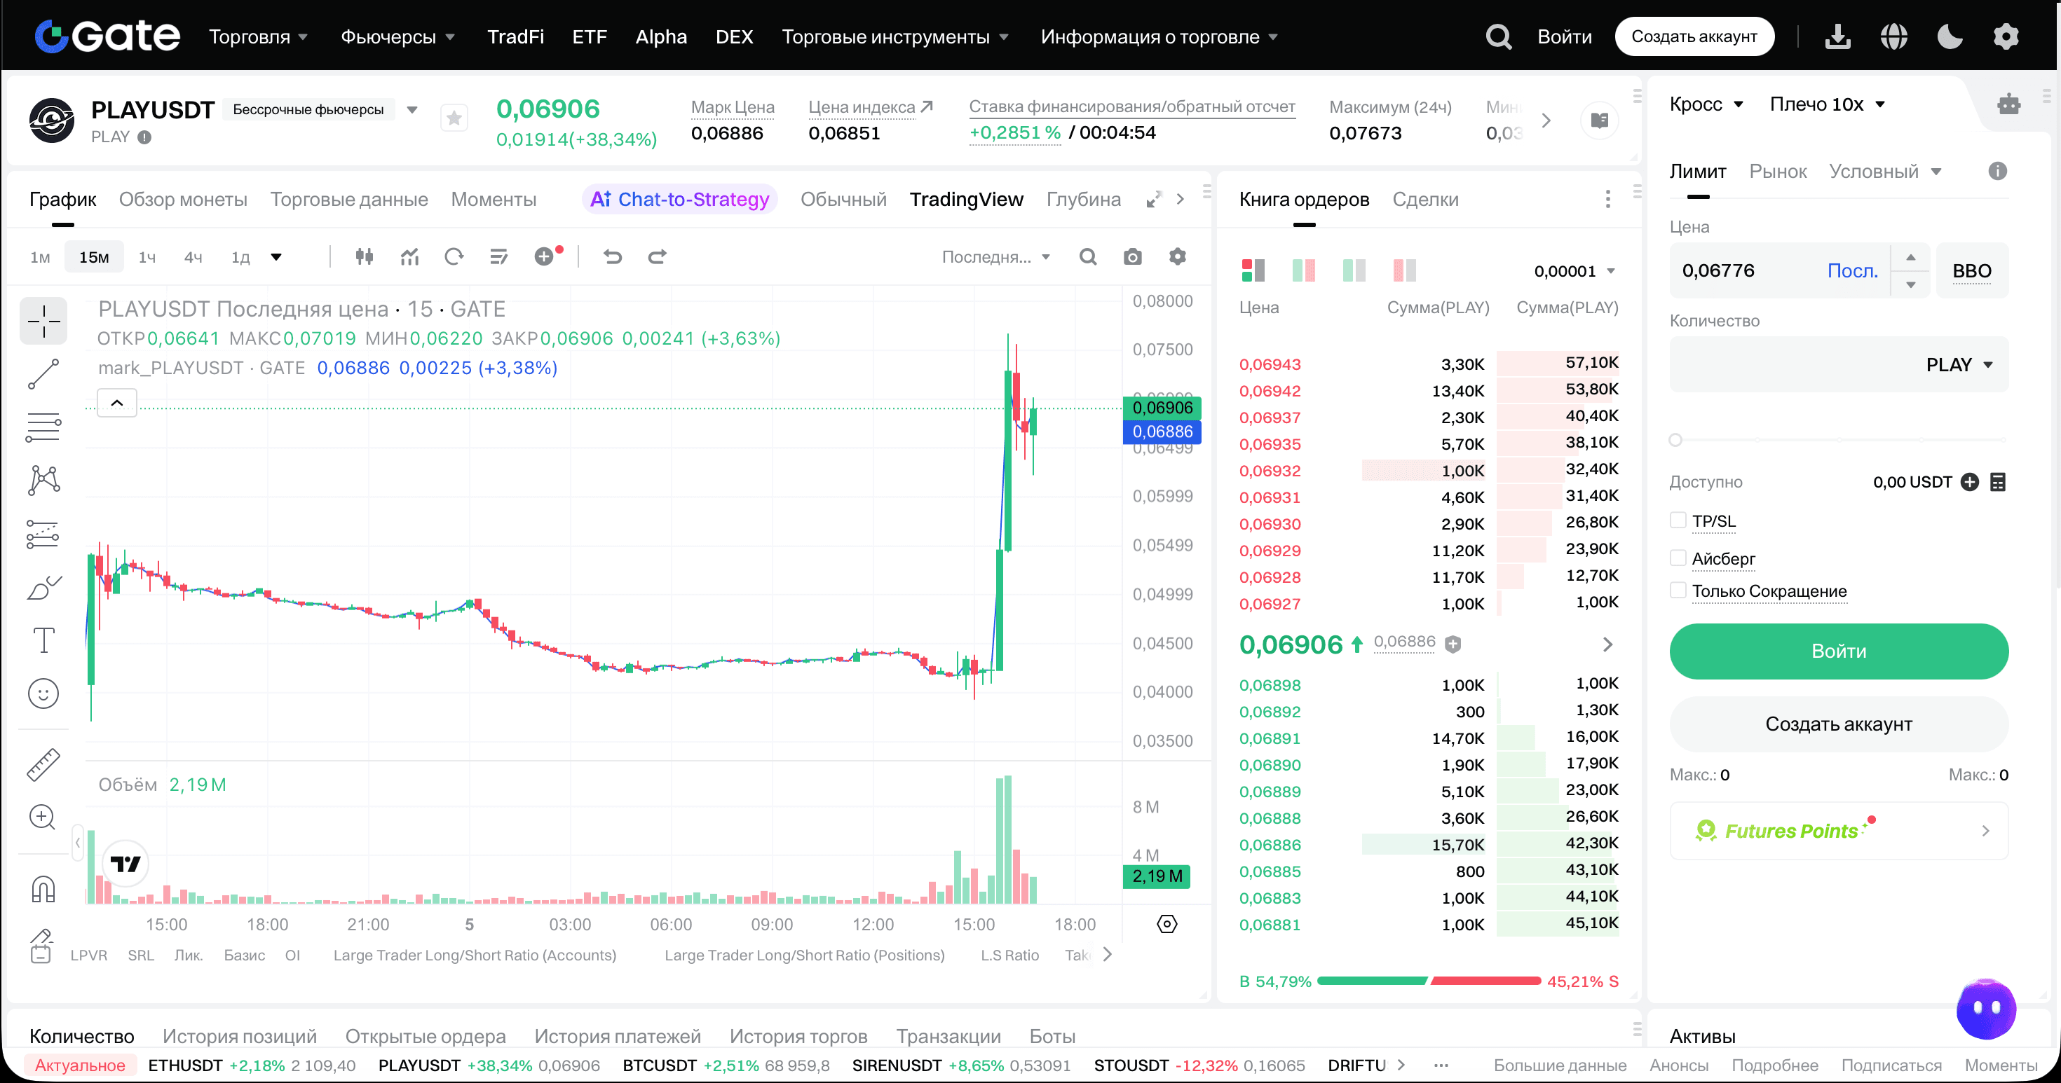Increase price with stepper up arrow
This screenshot has height=1083, width=2061.
pyautogui.click(x=1910, y=257)
